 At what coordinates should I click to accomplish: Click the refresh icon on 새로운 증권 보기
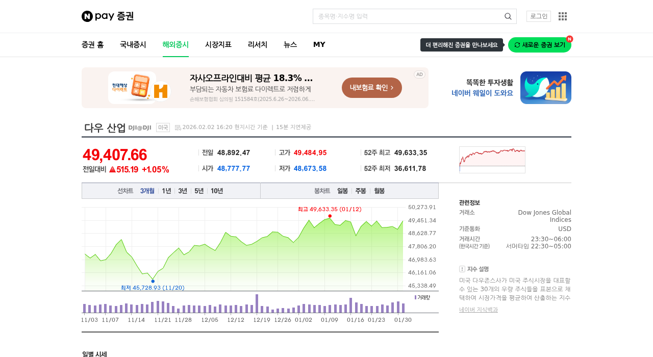coord(516,45)
